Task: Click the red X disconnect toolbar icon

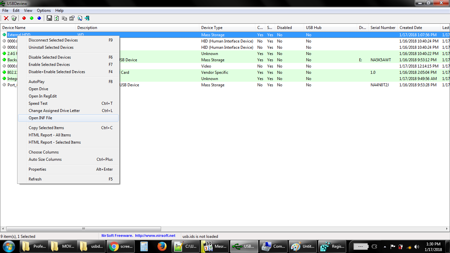Action: pos(6,18)
